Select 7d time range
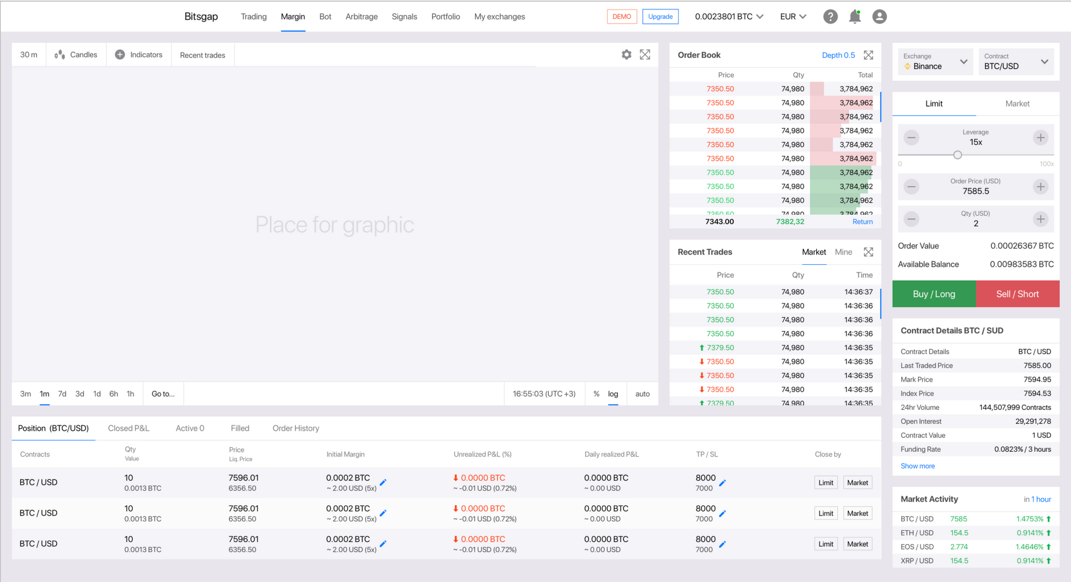The image size is (1071, 582). click(x=62, y=394)
